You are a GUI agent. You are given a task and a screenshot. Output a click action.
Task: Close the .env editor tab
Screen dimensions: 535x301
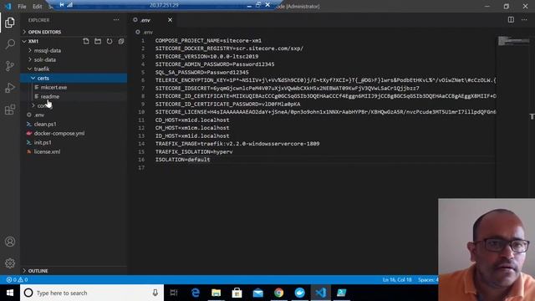pos(170,20)
